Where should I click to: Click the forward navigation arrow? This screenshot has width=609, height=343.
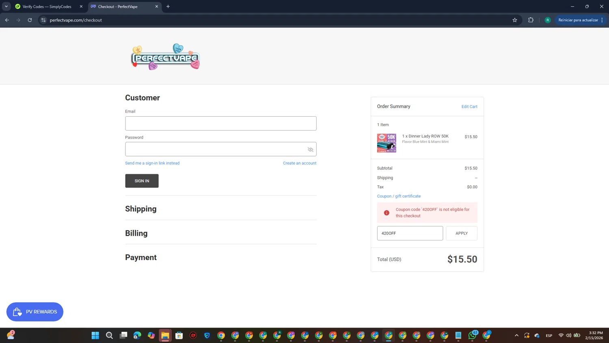click(x=18, y=20)
